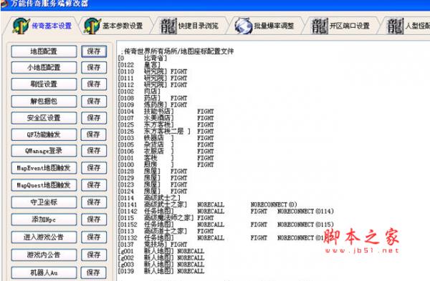Image resolution: width=430 pixels, height=281 pixels.
Task: Click the dragon icon on 人型怪 tab
Action: pos(395,26)
